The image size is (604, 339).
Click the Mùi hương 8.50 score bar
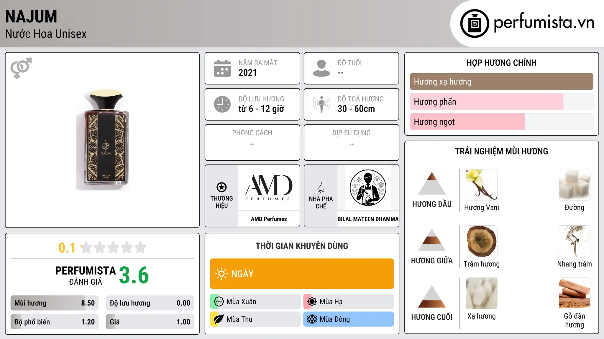tap(55, 303)
